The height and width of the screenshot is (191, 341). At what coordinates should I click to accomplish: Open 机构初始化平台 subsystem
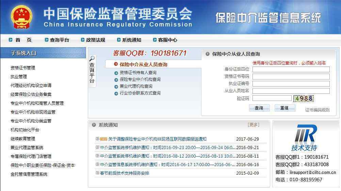pos(25,130)
